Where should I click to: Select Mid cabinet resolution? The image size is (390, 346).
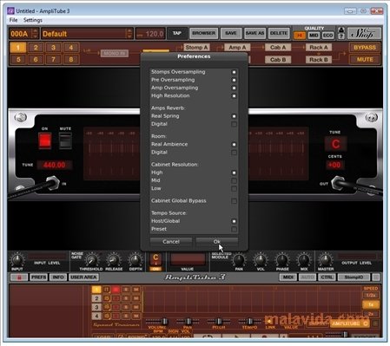pos(234,181)
